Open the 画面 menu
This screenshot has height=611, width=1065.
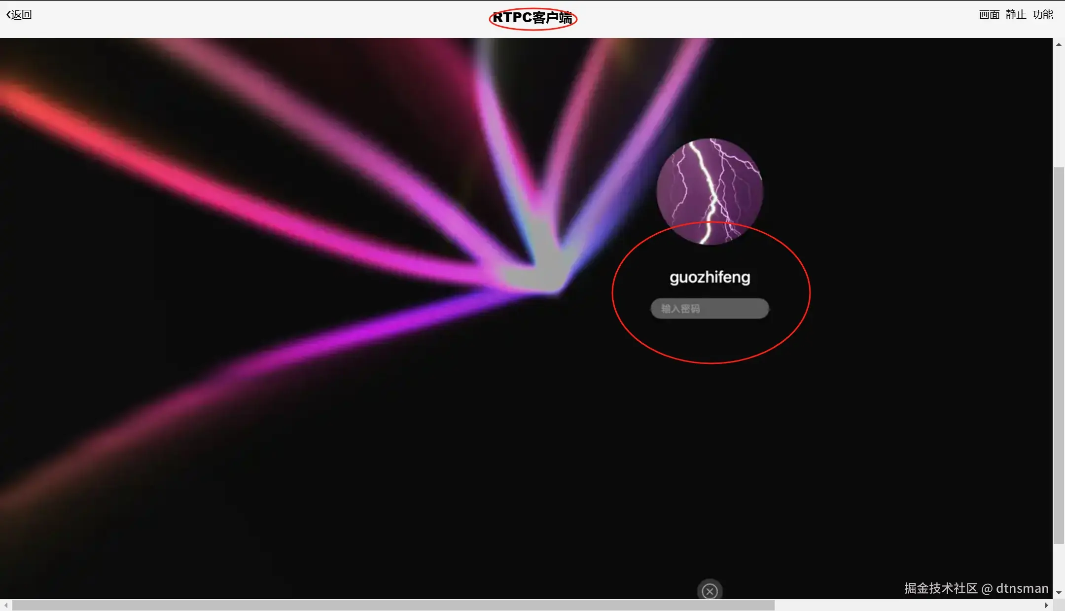pyautogui.click(x=989, y=15)
